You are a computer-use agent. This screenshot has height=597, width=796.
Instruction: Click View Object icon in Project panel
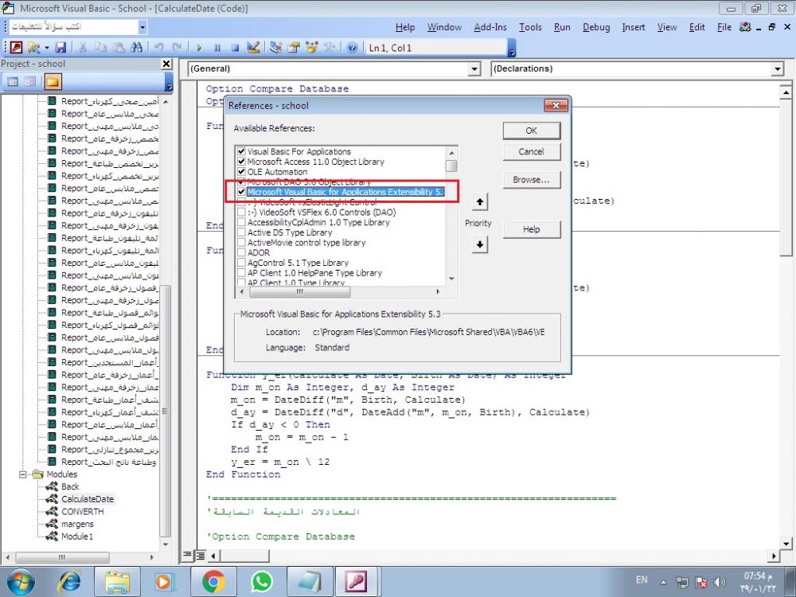tap(30, 81)
